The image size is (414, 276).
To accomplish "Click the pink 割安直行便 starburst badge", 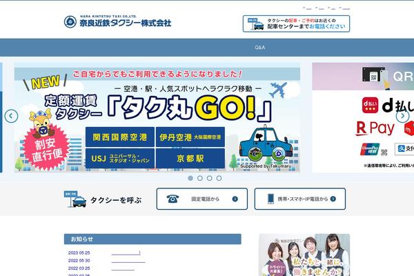I will [46, 149].
